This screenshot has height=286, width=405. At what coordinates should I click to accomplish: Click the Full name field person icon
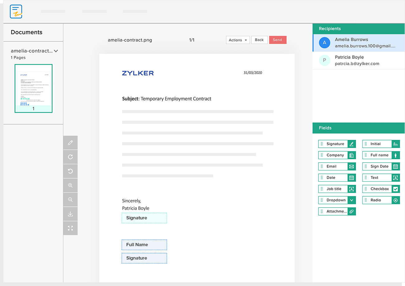click(396, 155)
